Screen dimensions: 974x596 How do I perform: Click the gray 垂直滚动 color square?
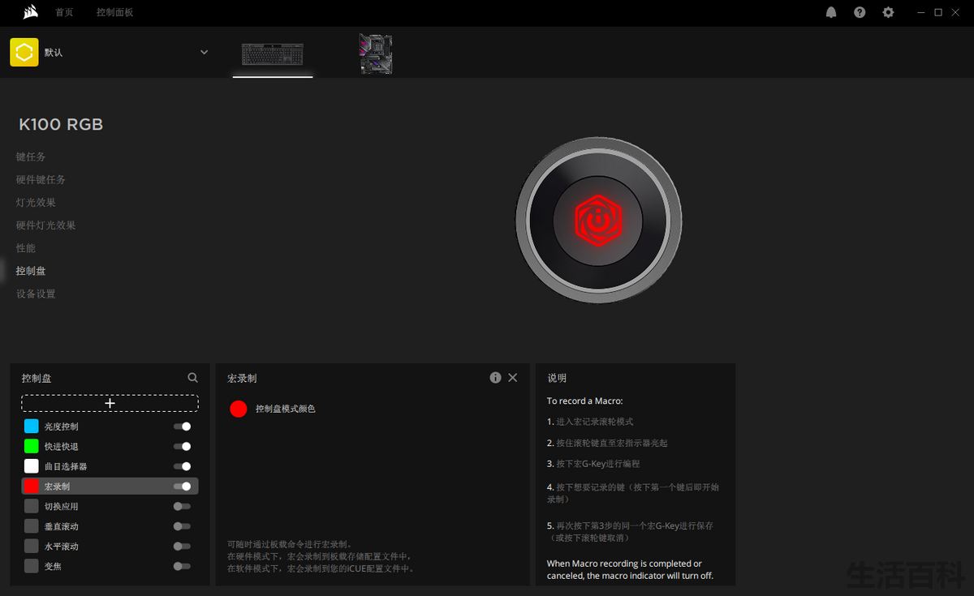[x=31, y=526]
